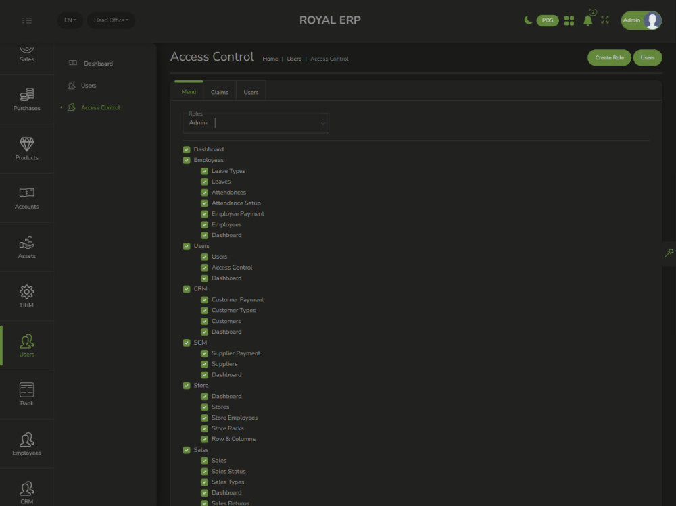Toggle Employee Payment checkbox

(205, 214)
